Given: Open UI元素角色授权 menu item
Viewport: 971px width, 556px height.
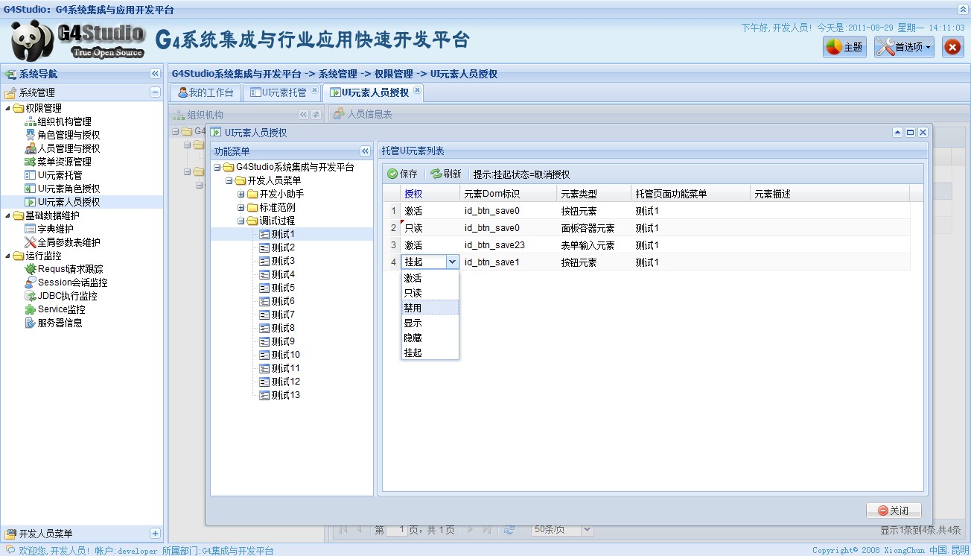Looking at the screenshot, I should pyautogui.click(x=69, y=189).
